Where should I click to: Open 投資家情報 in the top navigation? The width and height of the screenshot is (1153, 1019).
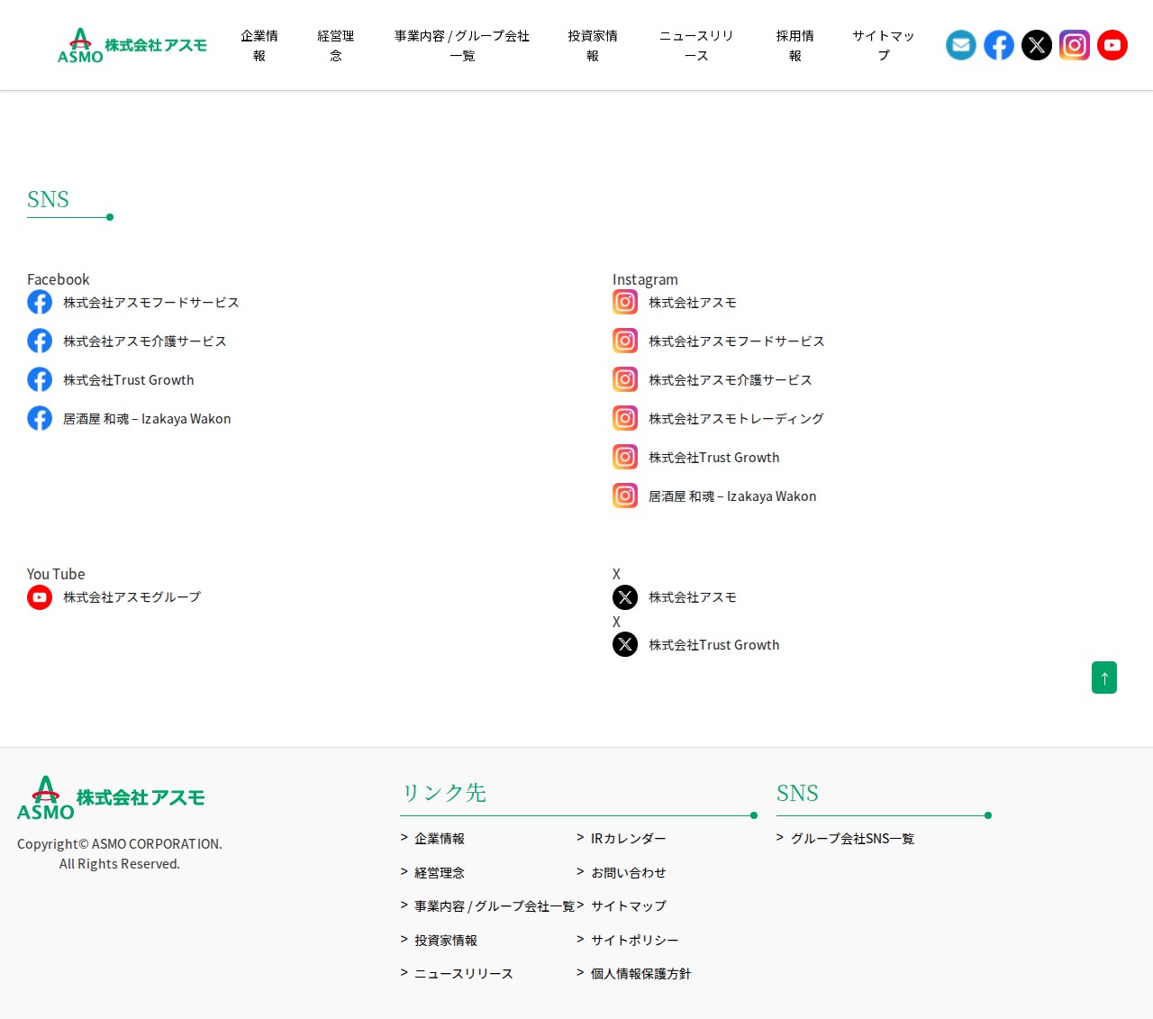tap(593, 45)
